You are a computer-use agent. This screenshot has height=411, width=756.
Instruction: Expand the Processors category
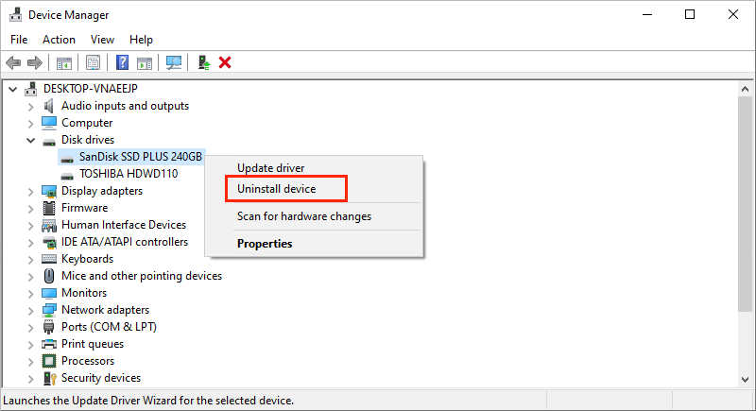(x=31, y=362)
